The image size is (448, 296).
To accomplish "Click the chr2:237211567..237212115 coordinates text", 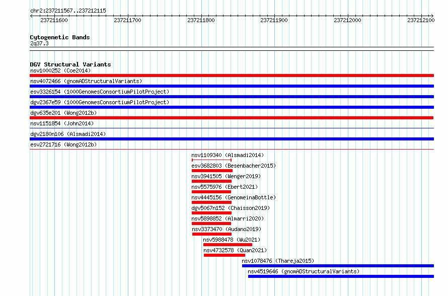I will pos(68,11).
